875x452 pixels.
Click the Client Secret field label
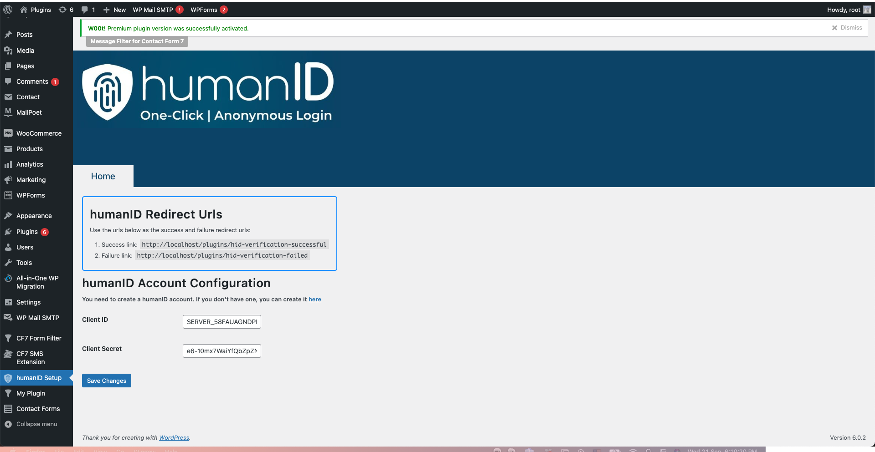(x=102, y=349)
